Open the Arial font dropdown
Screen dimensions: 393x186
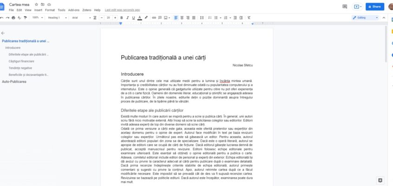coord(81,18)
